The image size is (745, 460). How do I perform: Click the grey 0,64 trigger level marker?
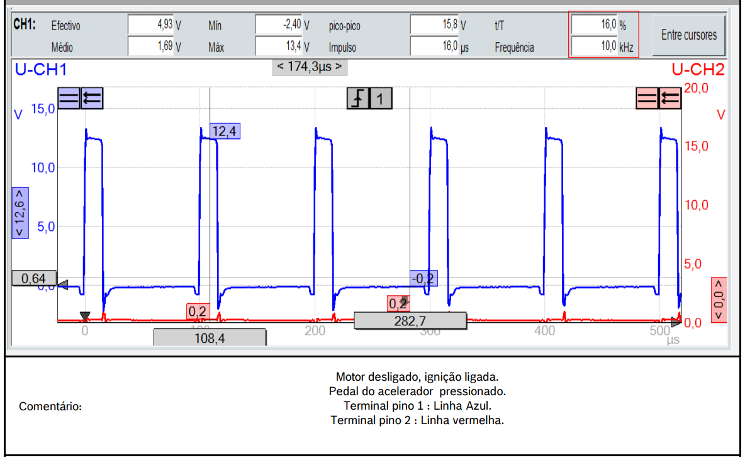(x=34, y=278)
